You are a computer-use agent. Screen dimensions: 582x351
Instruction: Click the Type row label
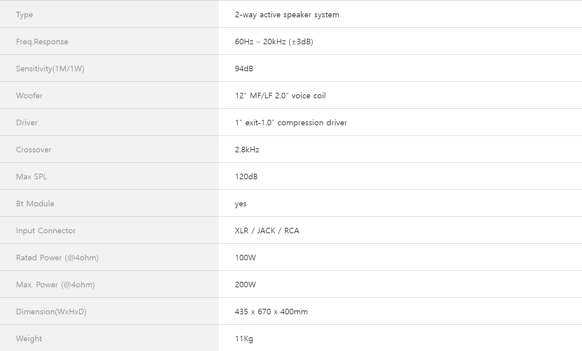[x=24, y=15]
